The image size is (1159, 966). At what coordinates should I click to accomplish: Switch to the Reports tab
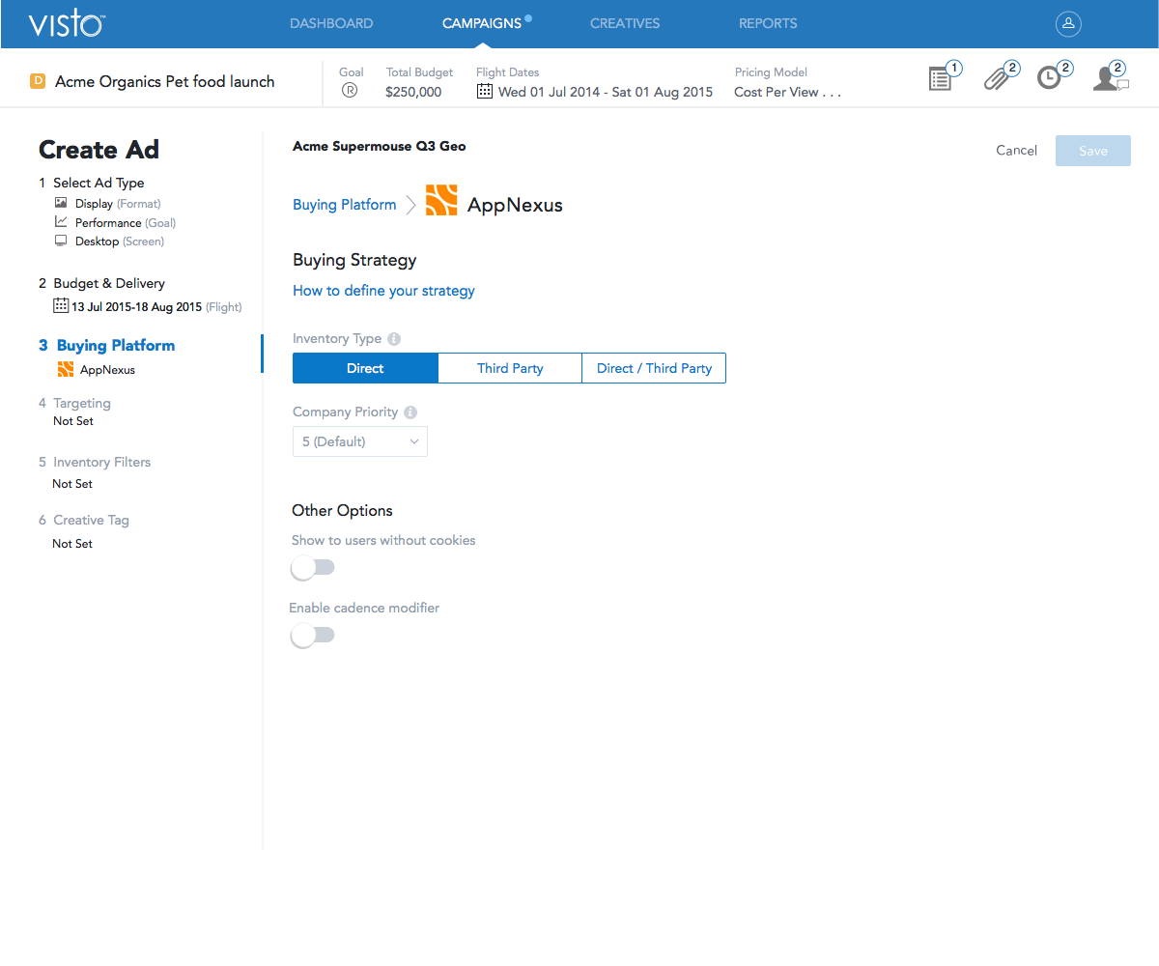(768, 23)
